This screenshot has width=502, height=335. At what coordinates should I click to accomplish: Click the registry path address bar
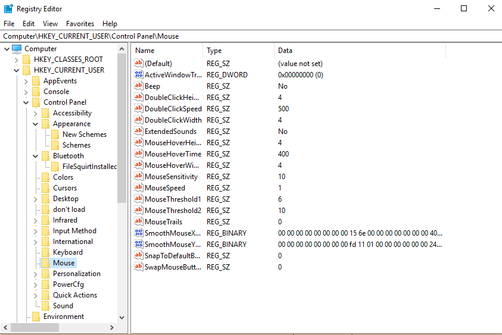pyautogui.click(x=251, y=36)
